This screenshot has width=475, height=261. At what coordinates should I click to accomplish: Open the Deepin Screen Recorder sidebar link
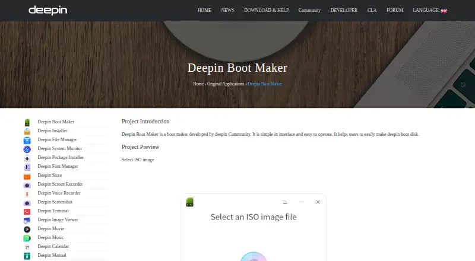(x=60, y=184)
